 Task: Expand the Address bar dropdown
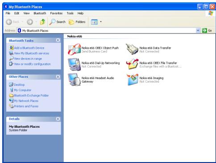point(198,30)
